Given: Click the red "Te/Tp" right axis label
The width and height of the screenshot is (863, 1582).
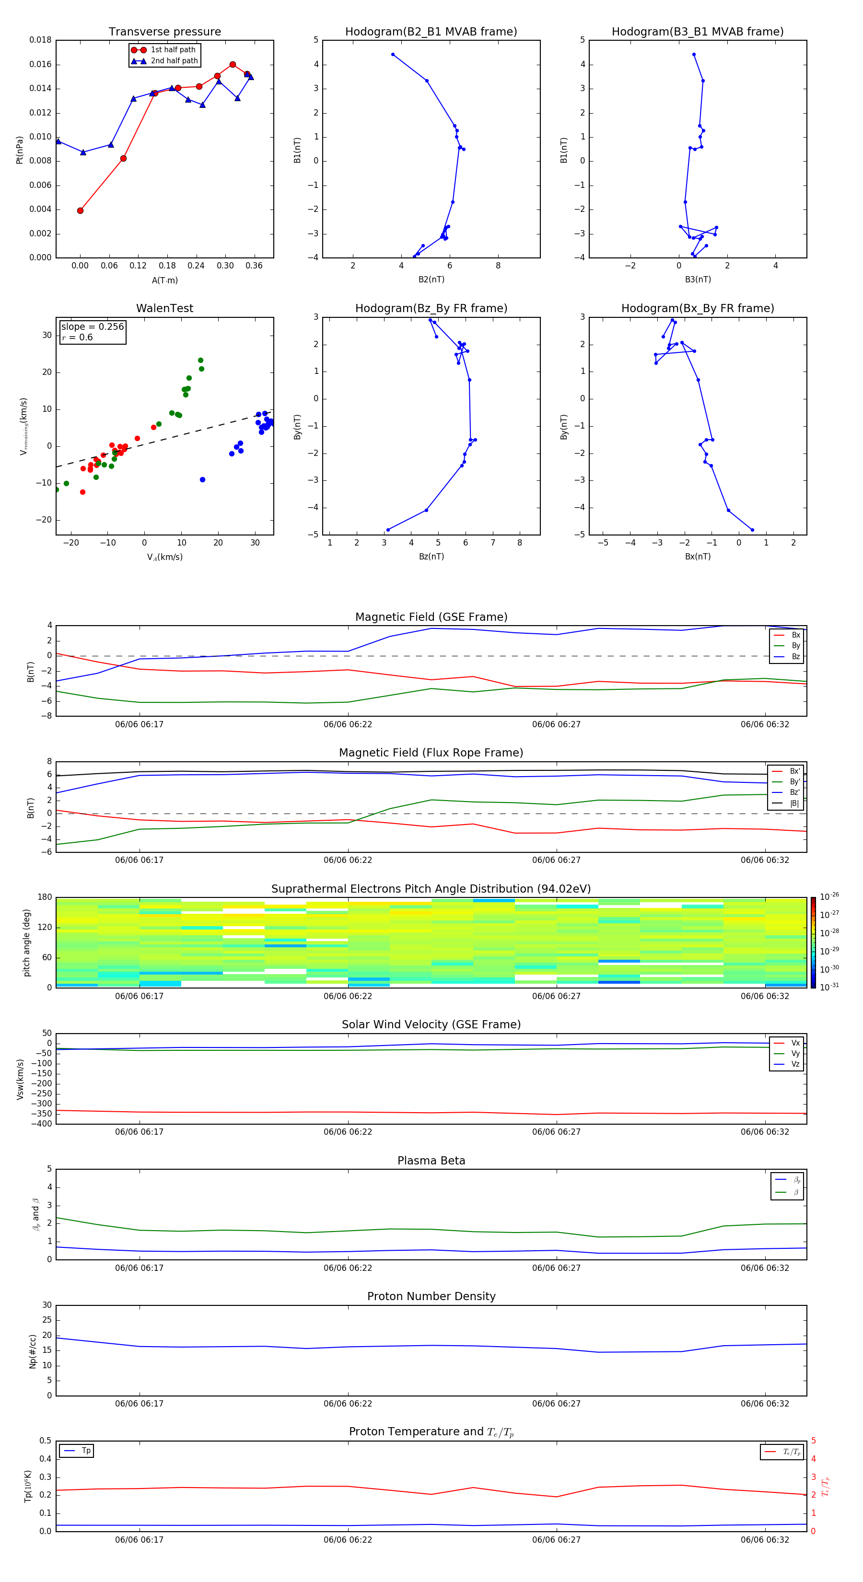Looking at the screenshot, I should [825, 1487].
